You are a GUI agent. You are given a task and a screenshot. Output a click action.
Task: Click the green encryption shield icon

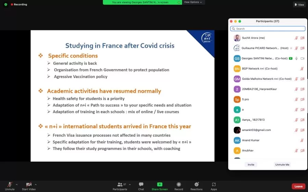pyautogui.click(x=6, y=4)
